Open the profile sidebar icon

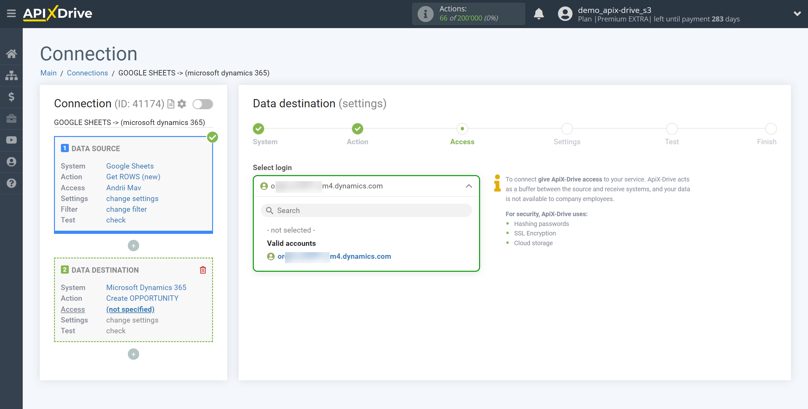tap(11, 162)
